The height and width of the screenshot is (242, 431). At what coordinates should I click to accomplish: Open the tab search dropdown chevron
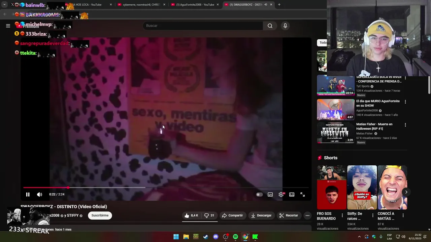(x=4, y=5)
